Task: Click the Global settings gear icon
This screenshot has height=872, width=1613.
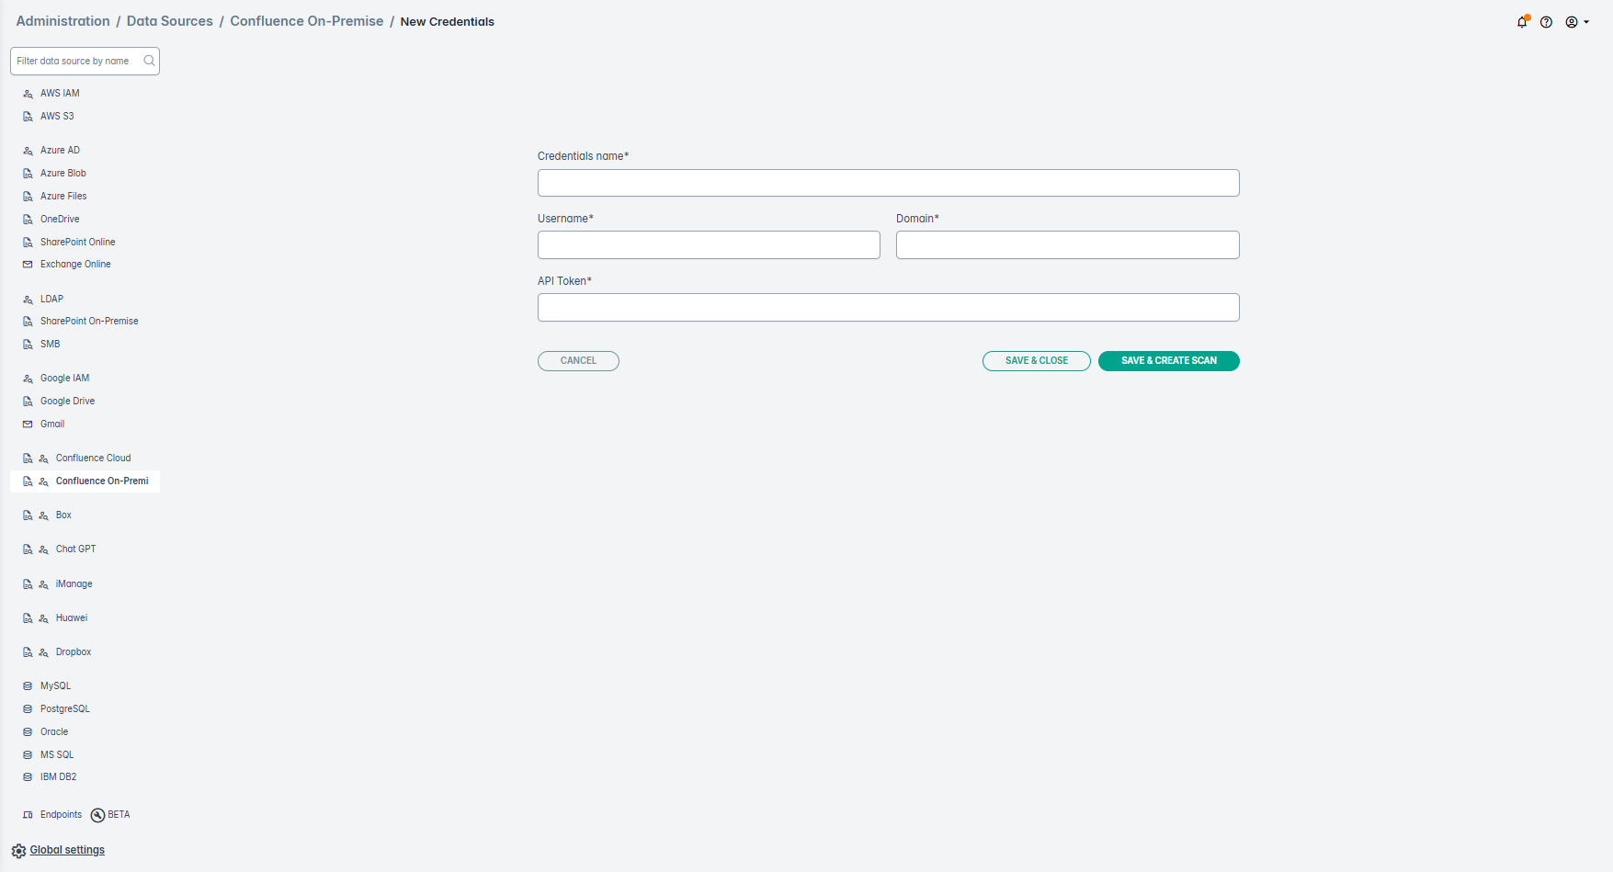Action: click(18, 851)
